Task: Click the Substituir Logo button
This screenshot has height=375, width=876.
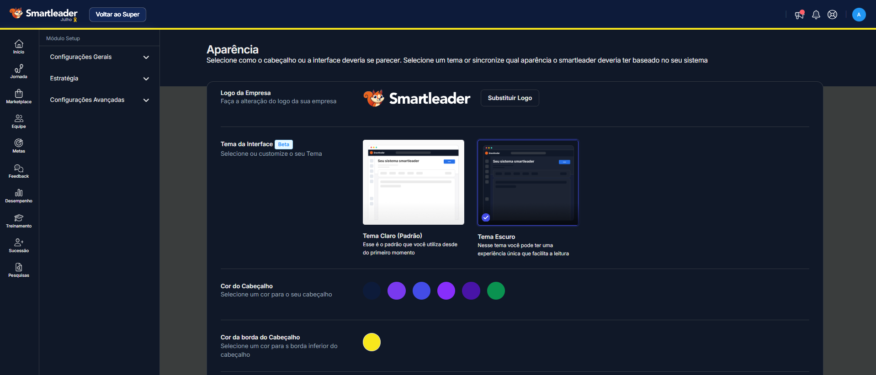Action: tap(510, 98)
